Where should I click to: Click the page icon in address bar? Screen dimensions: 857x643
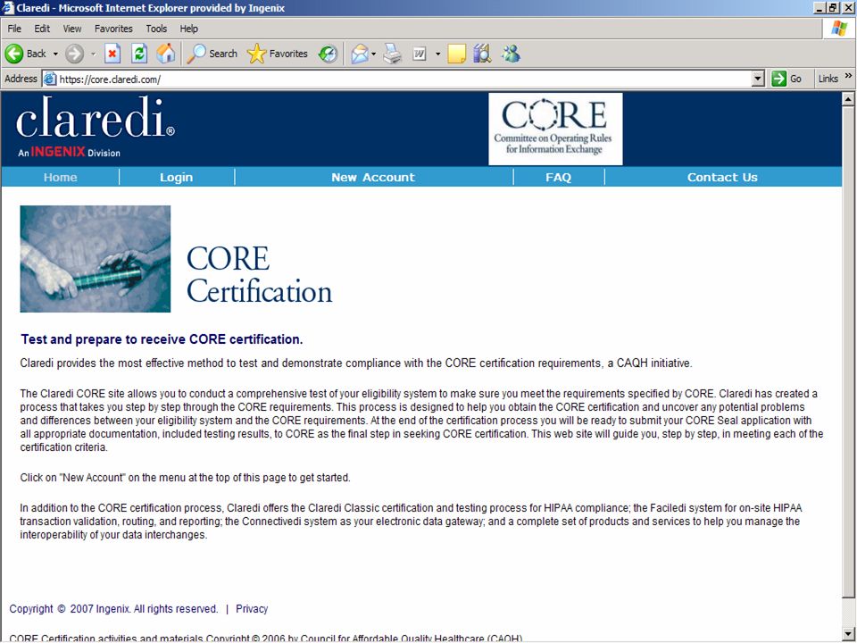(x=50, y=79)
